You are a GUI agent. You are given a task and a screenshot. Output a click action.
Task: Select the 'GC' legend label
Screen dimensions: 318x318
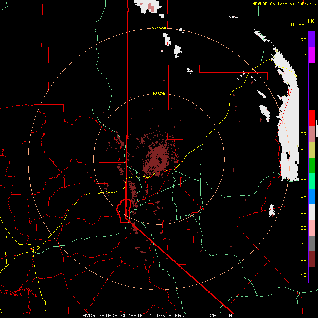coord(303,244)
